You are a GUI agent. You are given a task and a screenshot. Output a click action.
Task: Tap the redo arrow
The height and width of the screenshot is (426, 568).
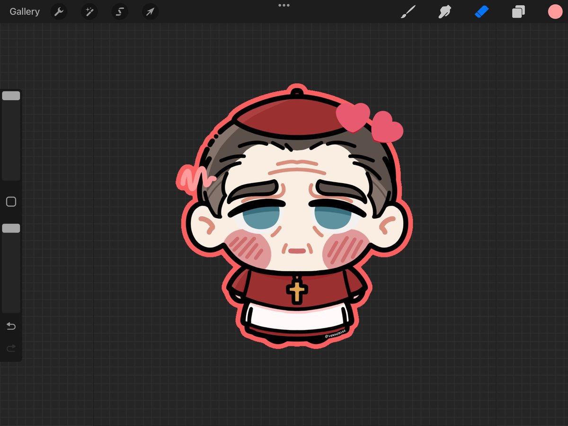pyautogui.click(x=10, y=348)
